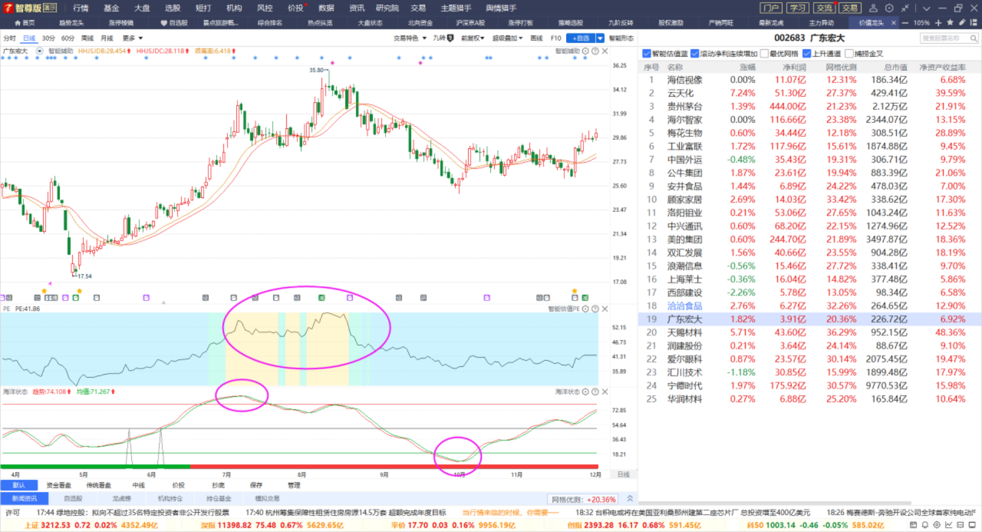Viewport: 982px width, 532px height.
Task: Click the monitor screen icon in status bar
Action: coord(972,525)
